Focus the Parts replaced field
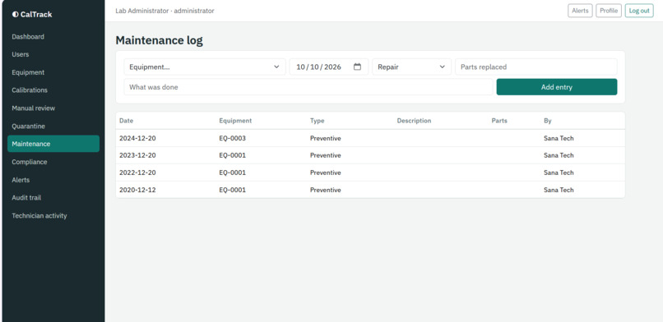663x322 pixels. tap(535, 67)
